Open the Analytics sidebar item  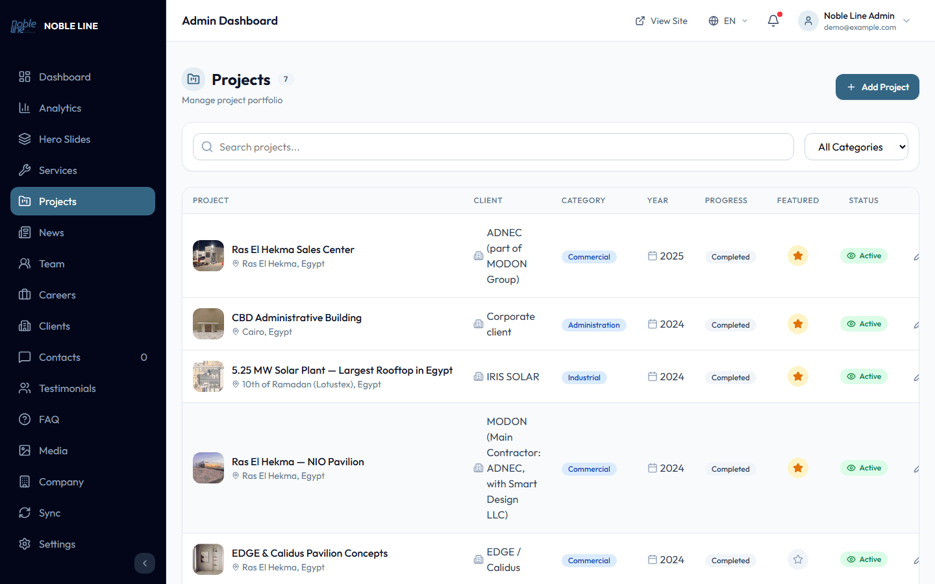[x=82, y=108]
